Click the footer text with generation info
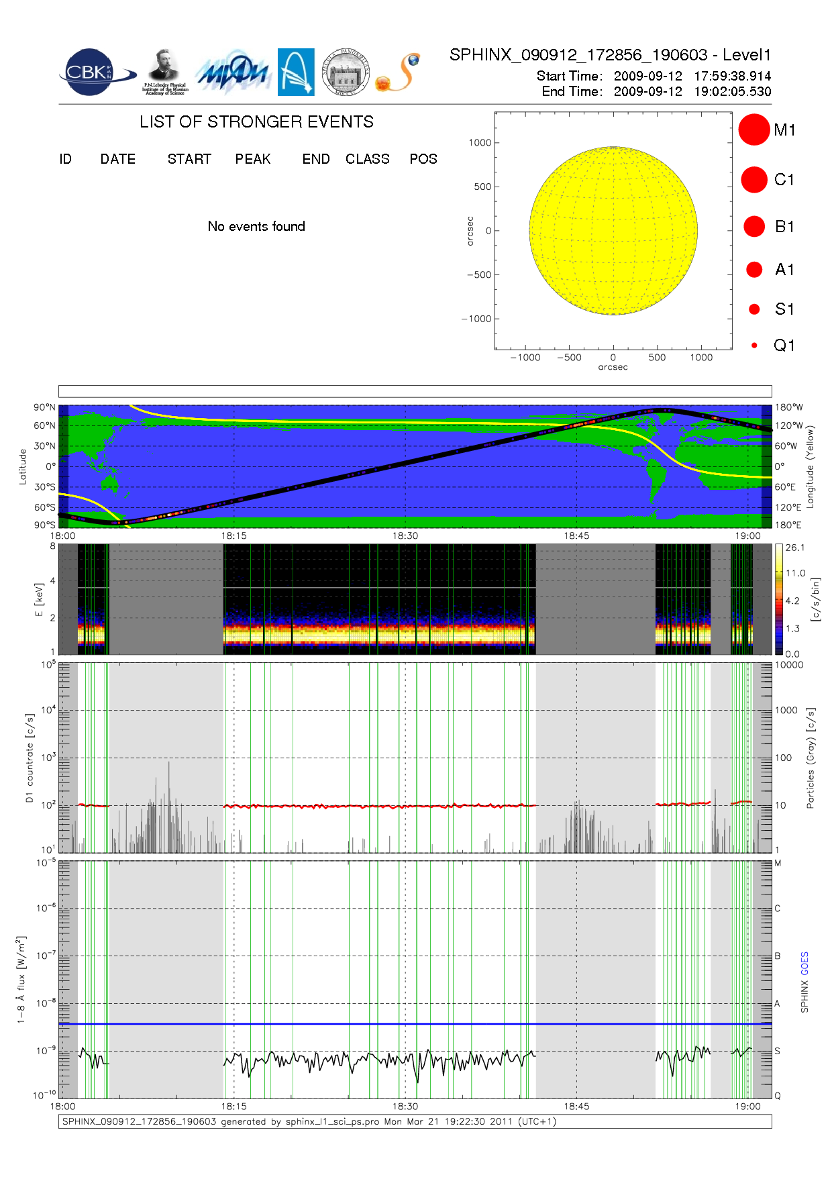 [x=309, y=1121]
